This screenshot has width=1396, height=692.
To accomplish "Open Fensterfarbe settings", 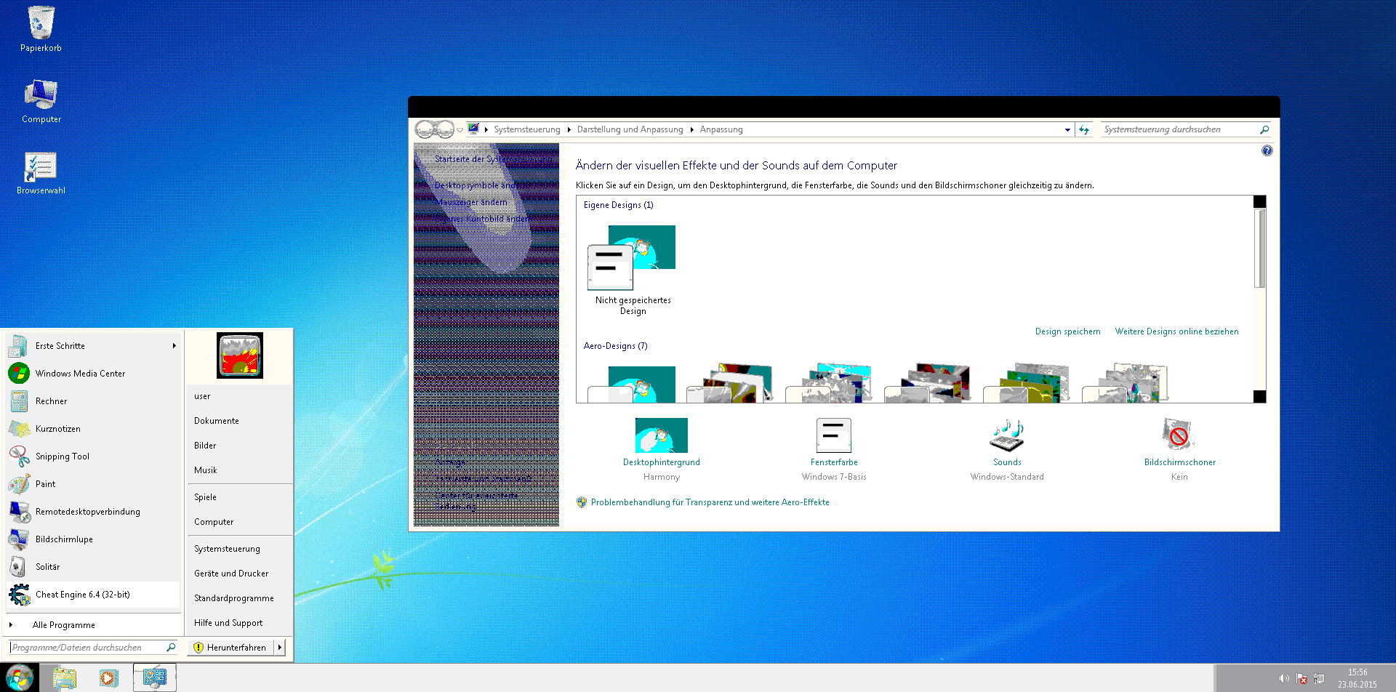I will pos(834,435).
